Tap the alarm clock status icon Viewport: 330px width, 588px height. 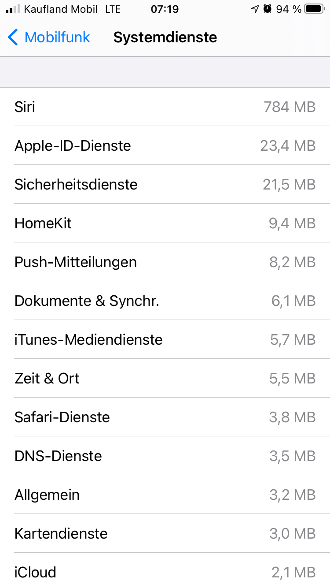click(x=268, y=9)
